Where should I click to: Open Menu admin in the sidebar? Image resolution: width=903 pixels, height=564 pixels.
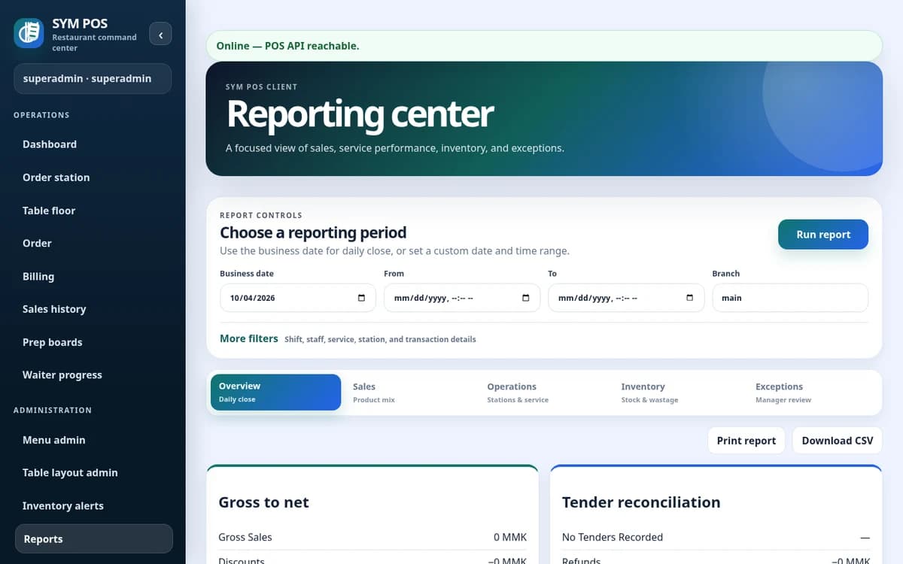coord(94,440)
